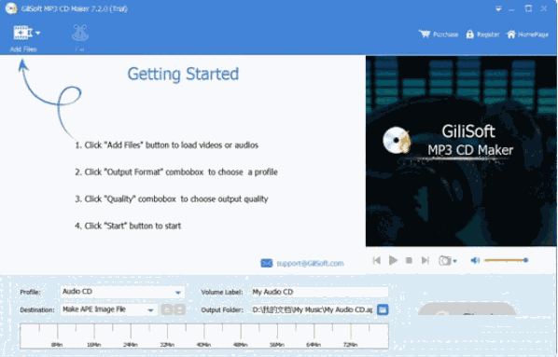Click the greyed-out Cut toolbar icon
The width and height of the screenshot is (558, 357).
pos(80,33)
